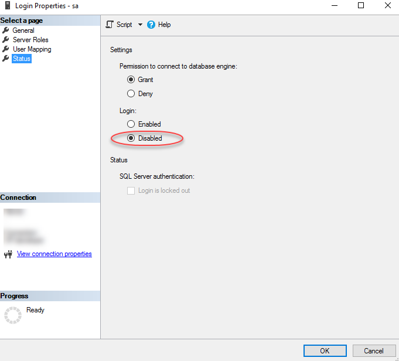Viewport: 399px width, 361px height.
Task: Click 'Permission to connect to database engine:' text
Action: pos(178,66)
